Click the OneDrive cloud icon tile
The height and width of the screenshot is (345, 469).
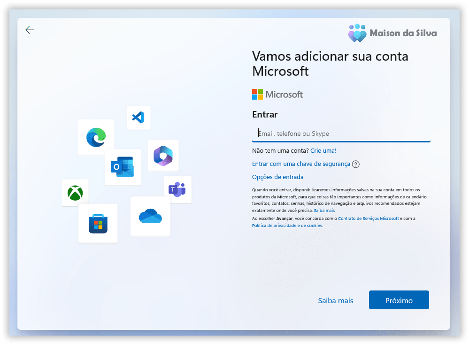(150, 216)
